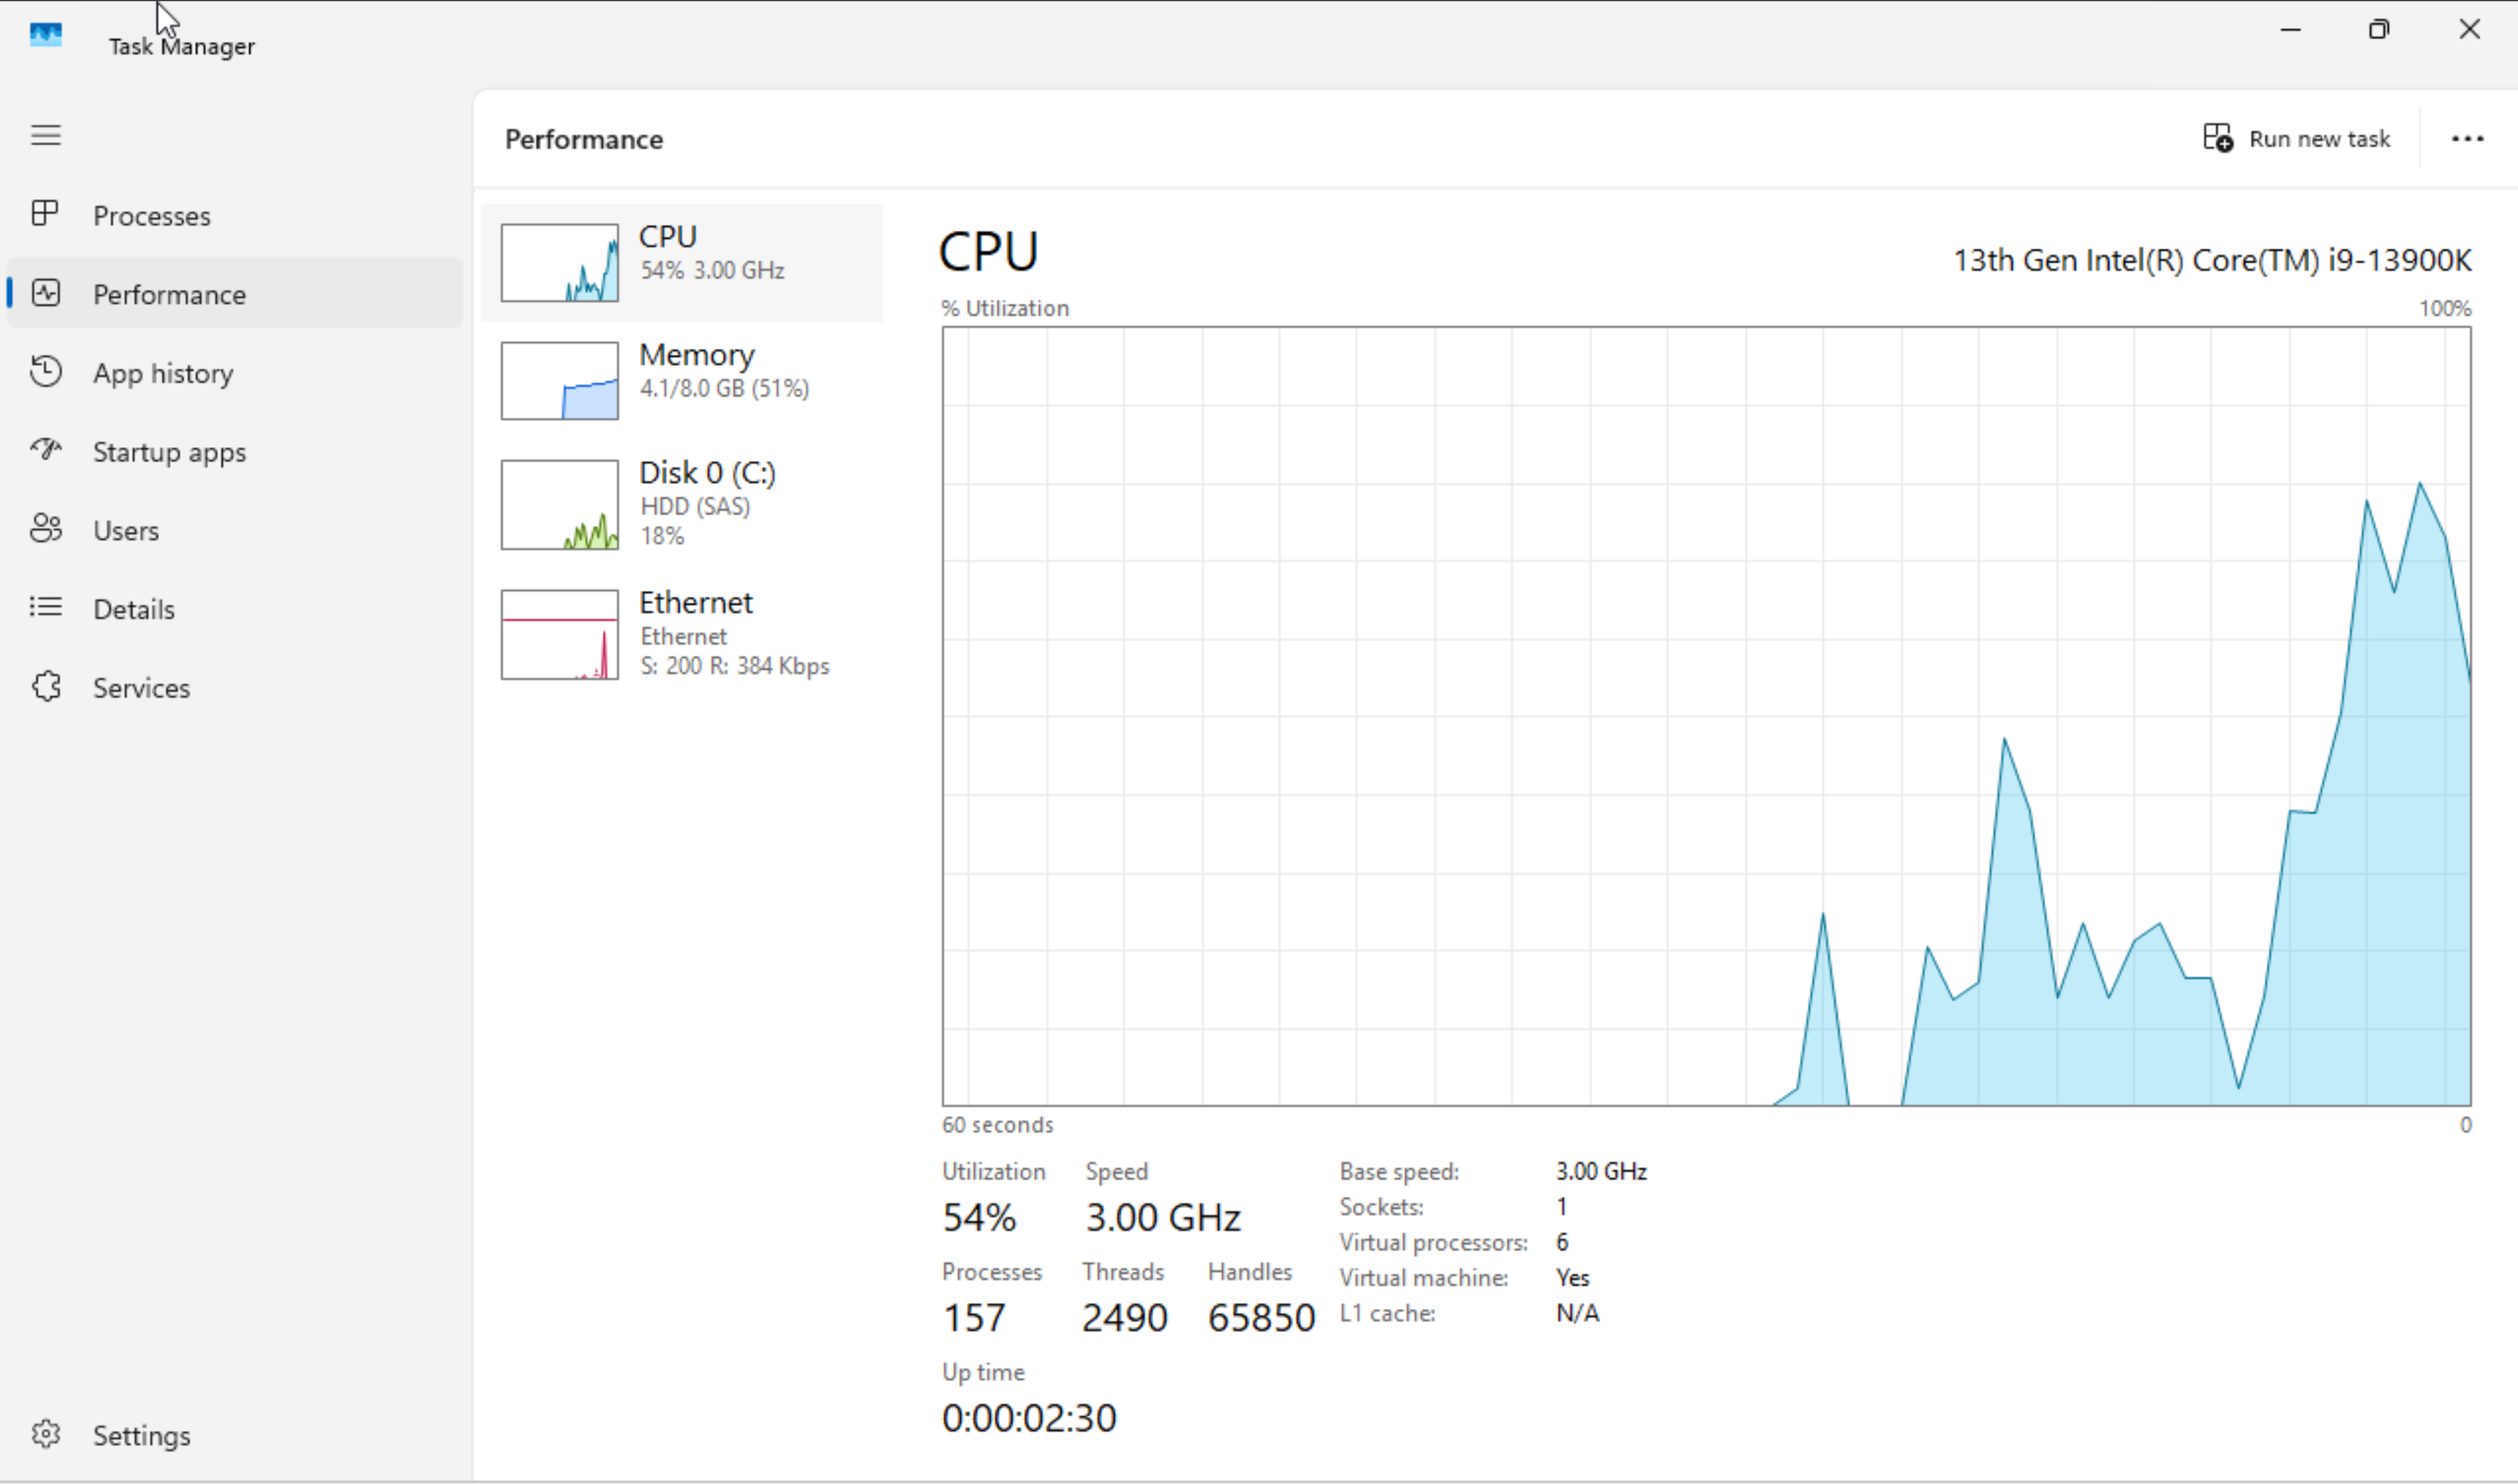Image resolution: width=2518 pixels, height=1484 pixels.
Task: Click the Details list icon
Action: point(46,607)
